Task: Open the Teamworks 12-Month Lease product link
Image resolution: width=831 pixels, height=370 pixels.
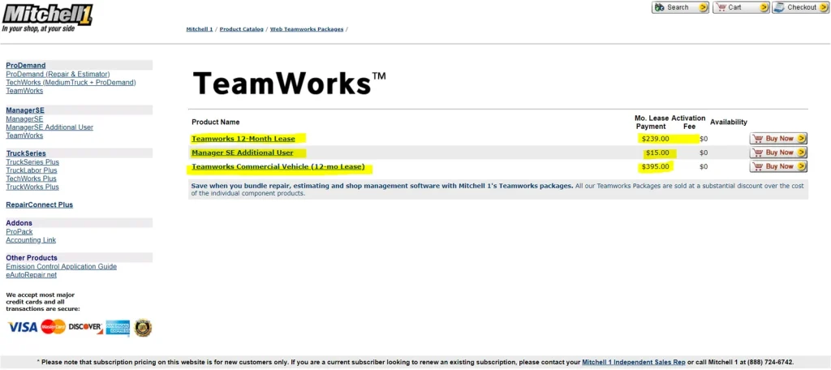Action: pos(243,139)
